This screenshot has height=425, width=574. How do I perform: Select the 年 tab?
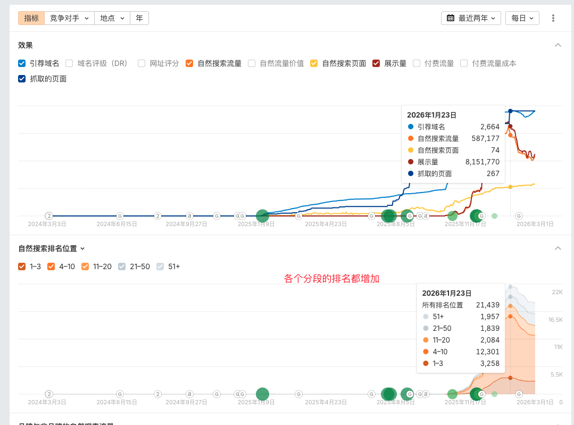(x=139, y=18)
